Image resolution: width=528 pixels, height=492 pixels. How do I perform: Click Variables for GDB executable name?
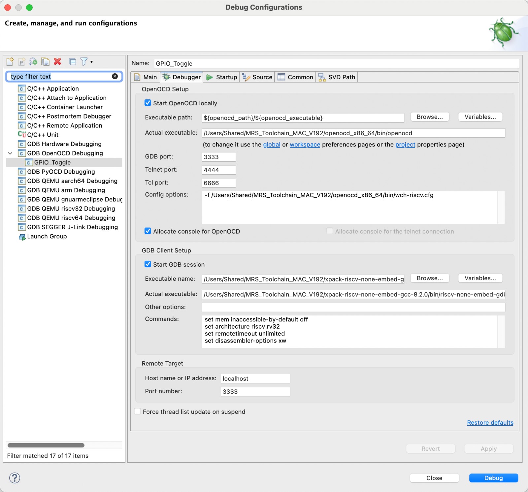(x=480, y=278)
